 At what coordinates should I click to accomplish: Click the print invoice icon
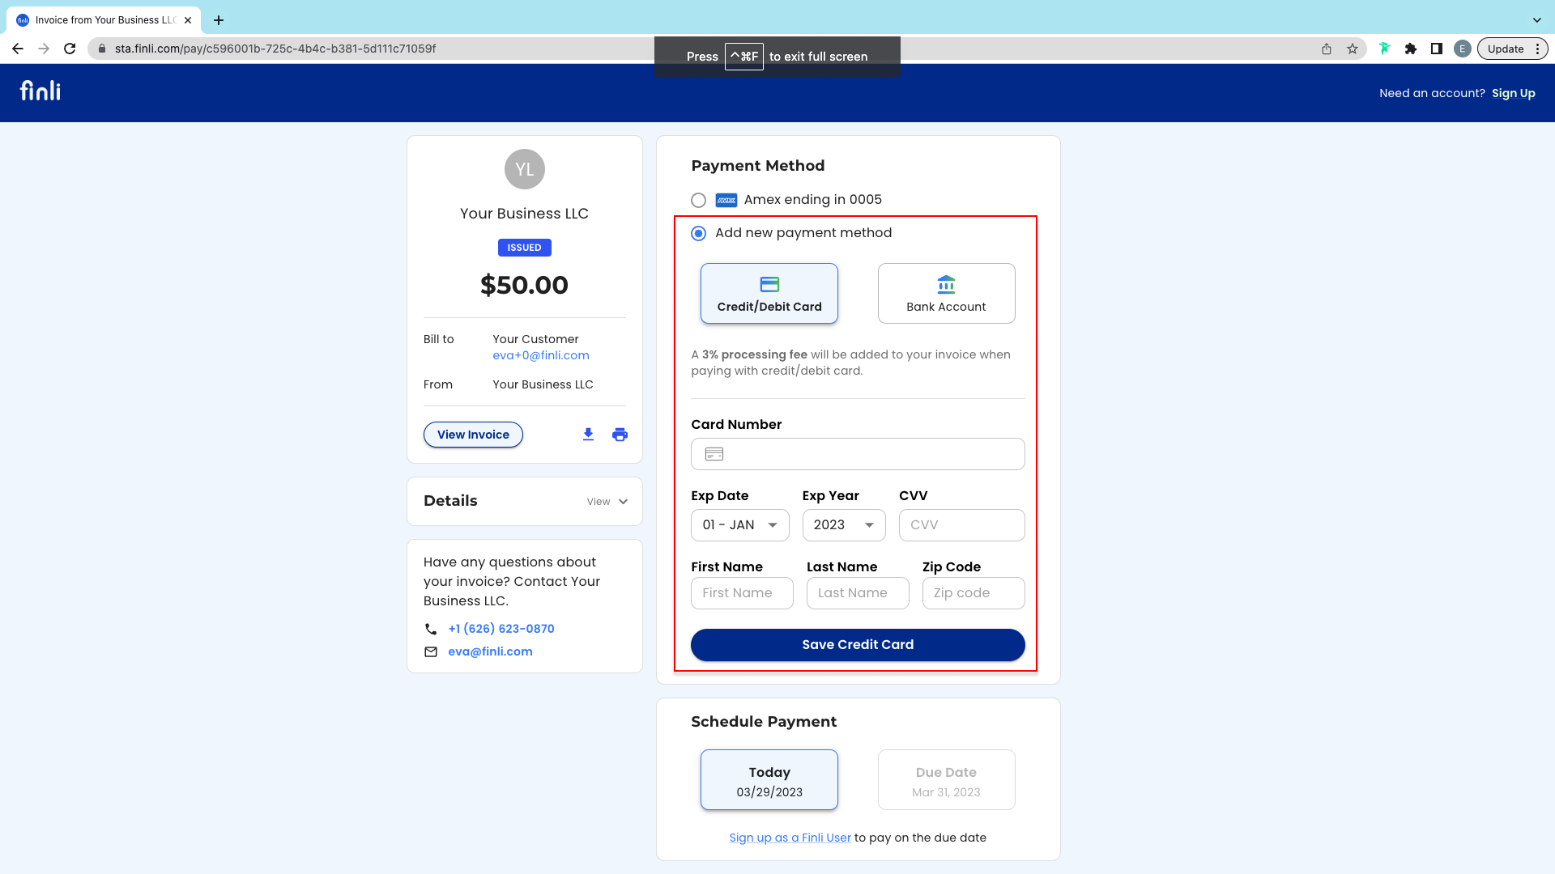(620, 435)
